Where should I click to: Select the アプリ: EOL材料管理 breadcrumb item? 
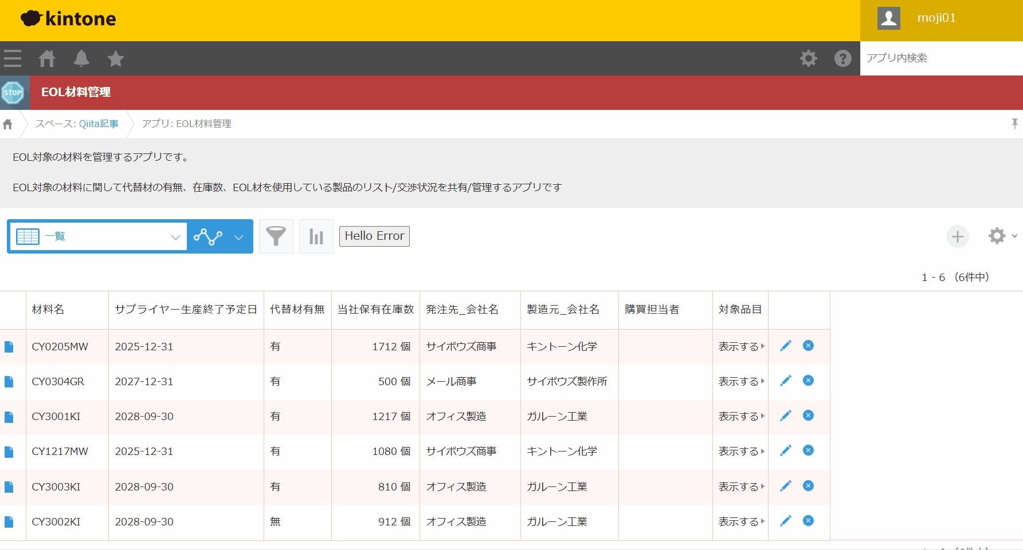tap(187, 123)
